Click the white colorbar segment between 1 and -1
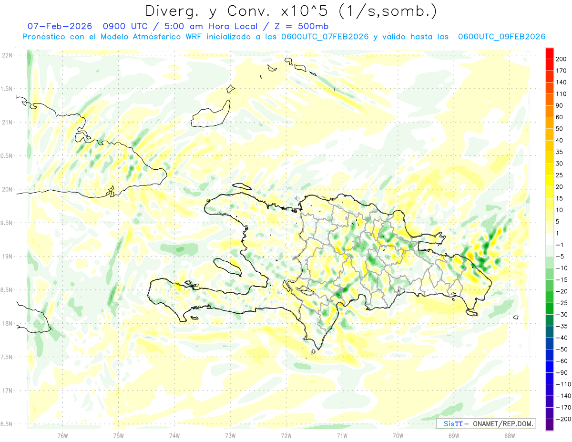Screen dimensions: 572x442 tap(550, 239)
